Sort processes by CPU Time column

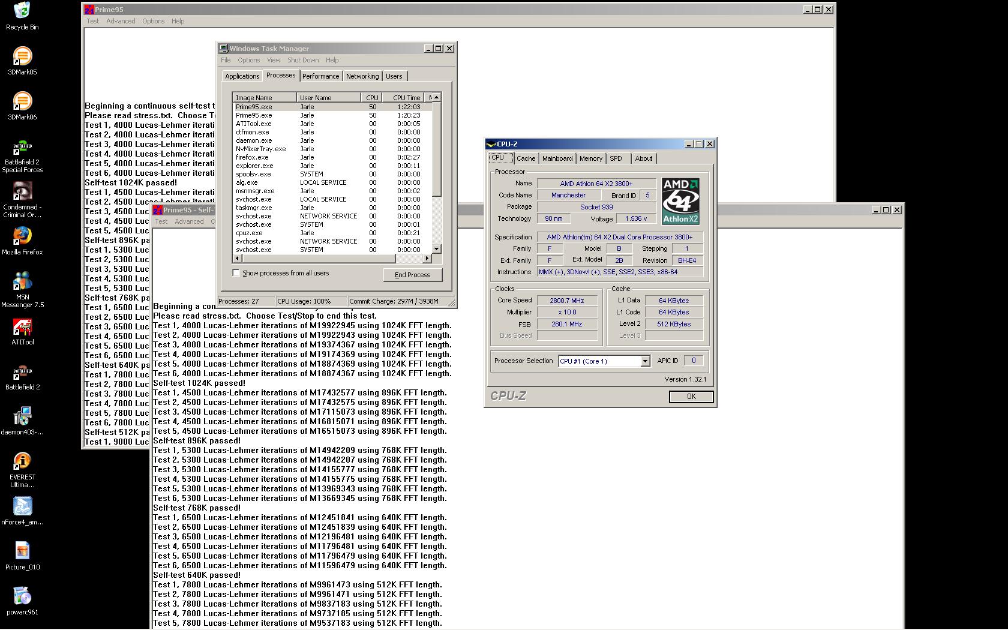pos(403,98)
